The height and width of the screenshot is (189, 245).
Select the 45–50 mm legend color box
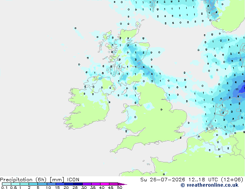click(114, 184)
